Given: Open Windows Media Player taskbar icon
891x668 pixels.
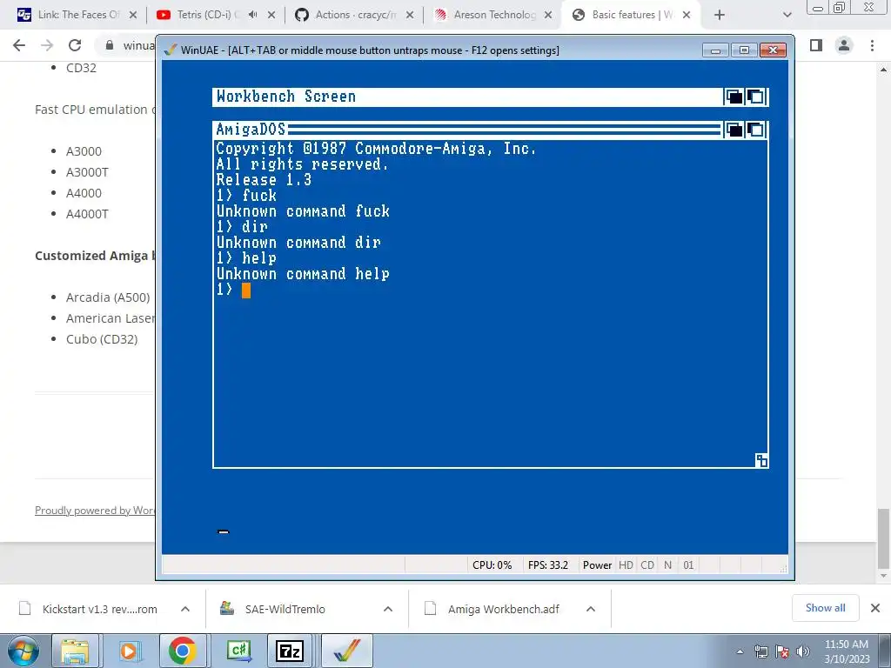Looking at the screenshot, I should (129, 651).
